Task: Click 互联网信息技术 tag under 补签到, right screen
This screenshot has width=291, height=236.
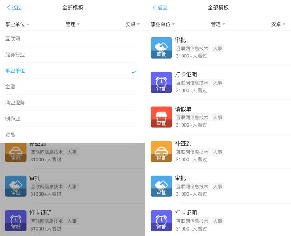Action: point(192,152)
